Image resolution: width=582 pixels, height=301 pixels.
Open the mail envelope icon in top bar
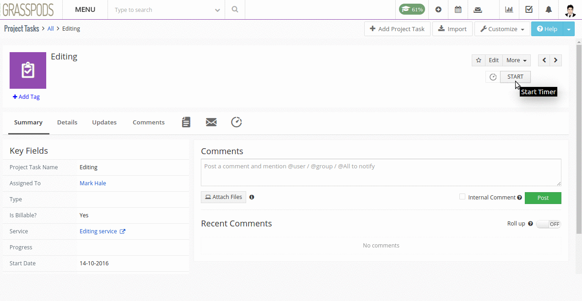(478, 10)
